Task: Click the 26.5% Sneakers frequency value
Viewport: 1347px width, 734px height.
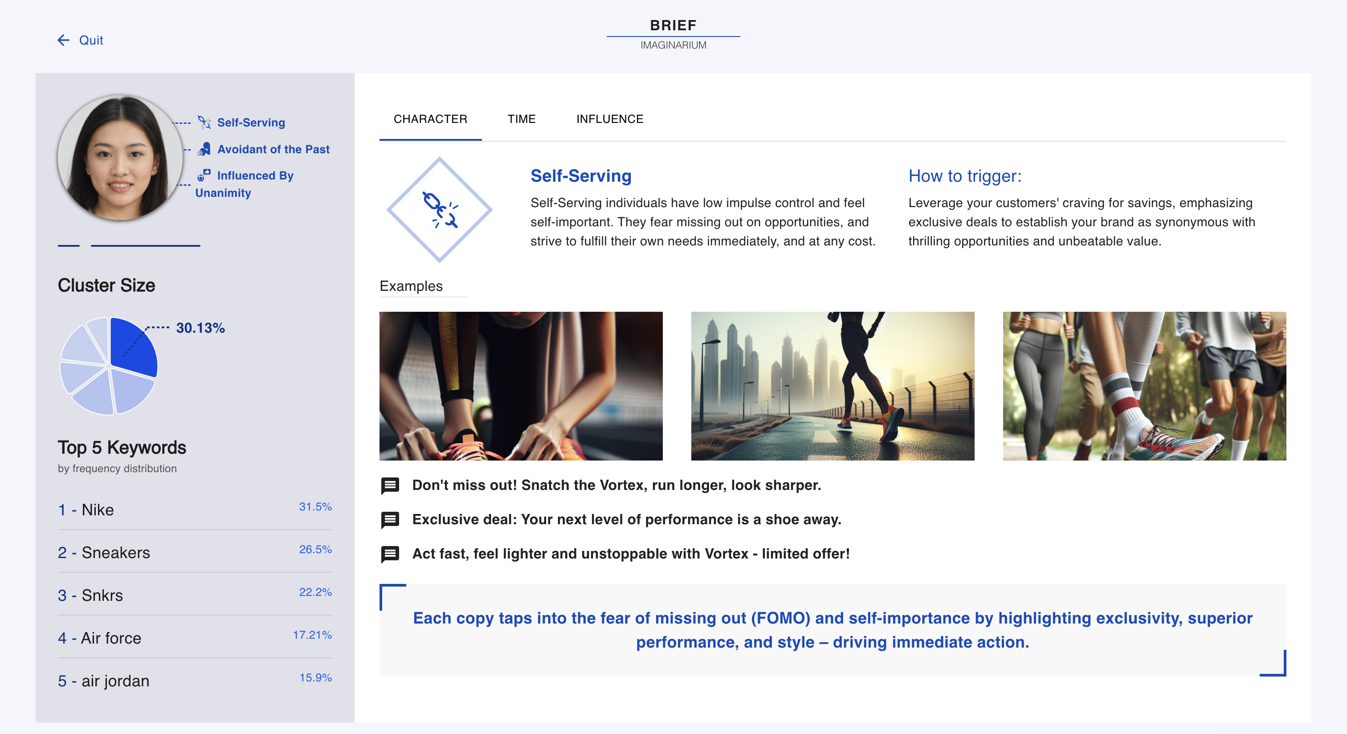Action: point(315,550)
